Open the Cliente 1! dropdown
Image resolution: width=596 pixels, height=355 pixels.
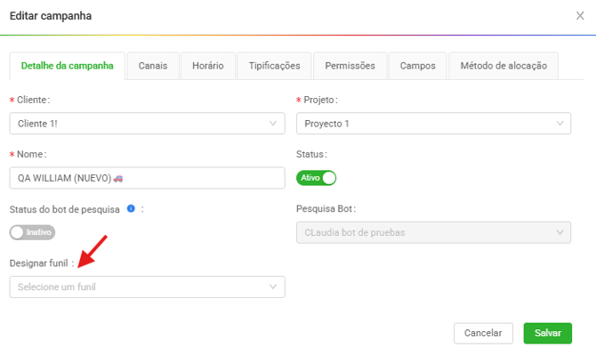(147, 123)
